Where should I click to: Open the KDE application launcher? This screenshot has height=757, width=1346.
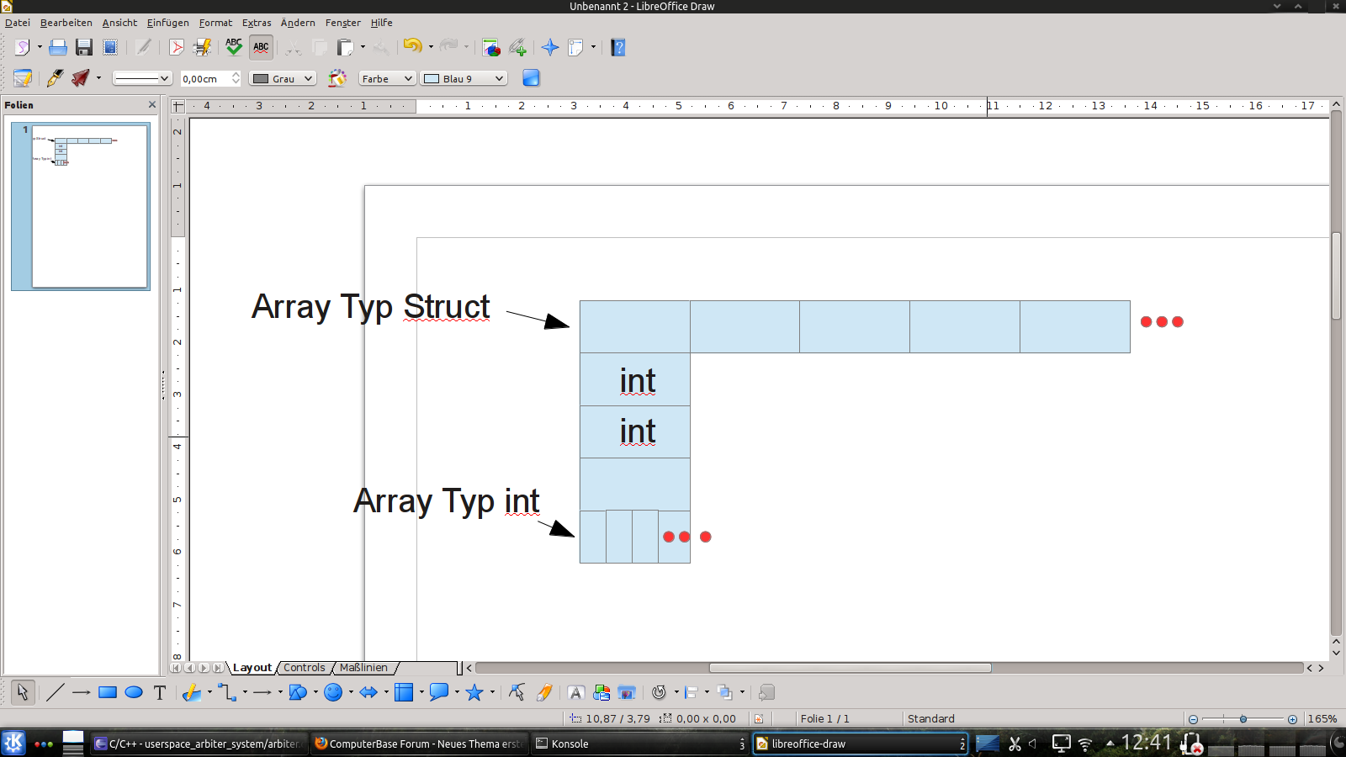[13, 744]
